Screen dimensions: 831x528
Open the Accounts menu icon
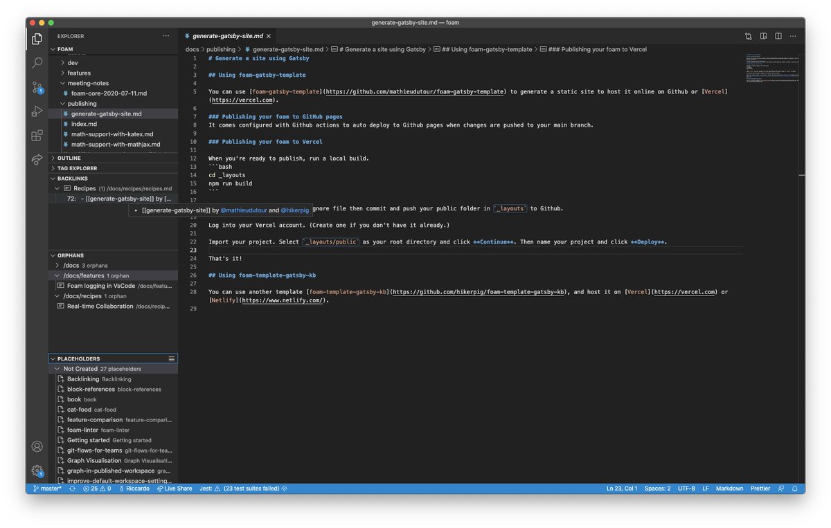coord(37,446)
